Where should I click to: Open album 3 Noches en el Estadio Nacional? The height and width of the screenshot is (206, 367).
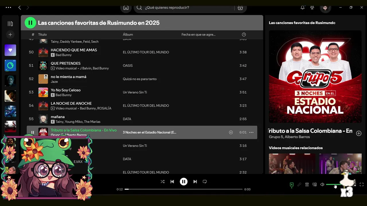[149, 132]
